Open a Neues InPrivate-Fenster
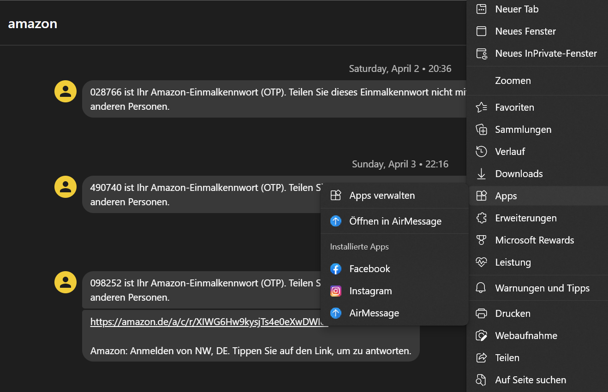Image resolution: width=608 pixels, height=392 pixels. tap(537, 53)
